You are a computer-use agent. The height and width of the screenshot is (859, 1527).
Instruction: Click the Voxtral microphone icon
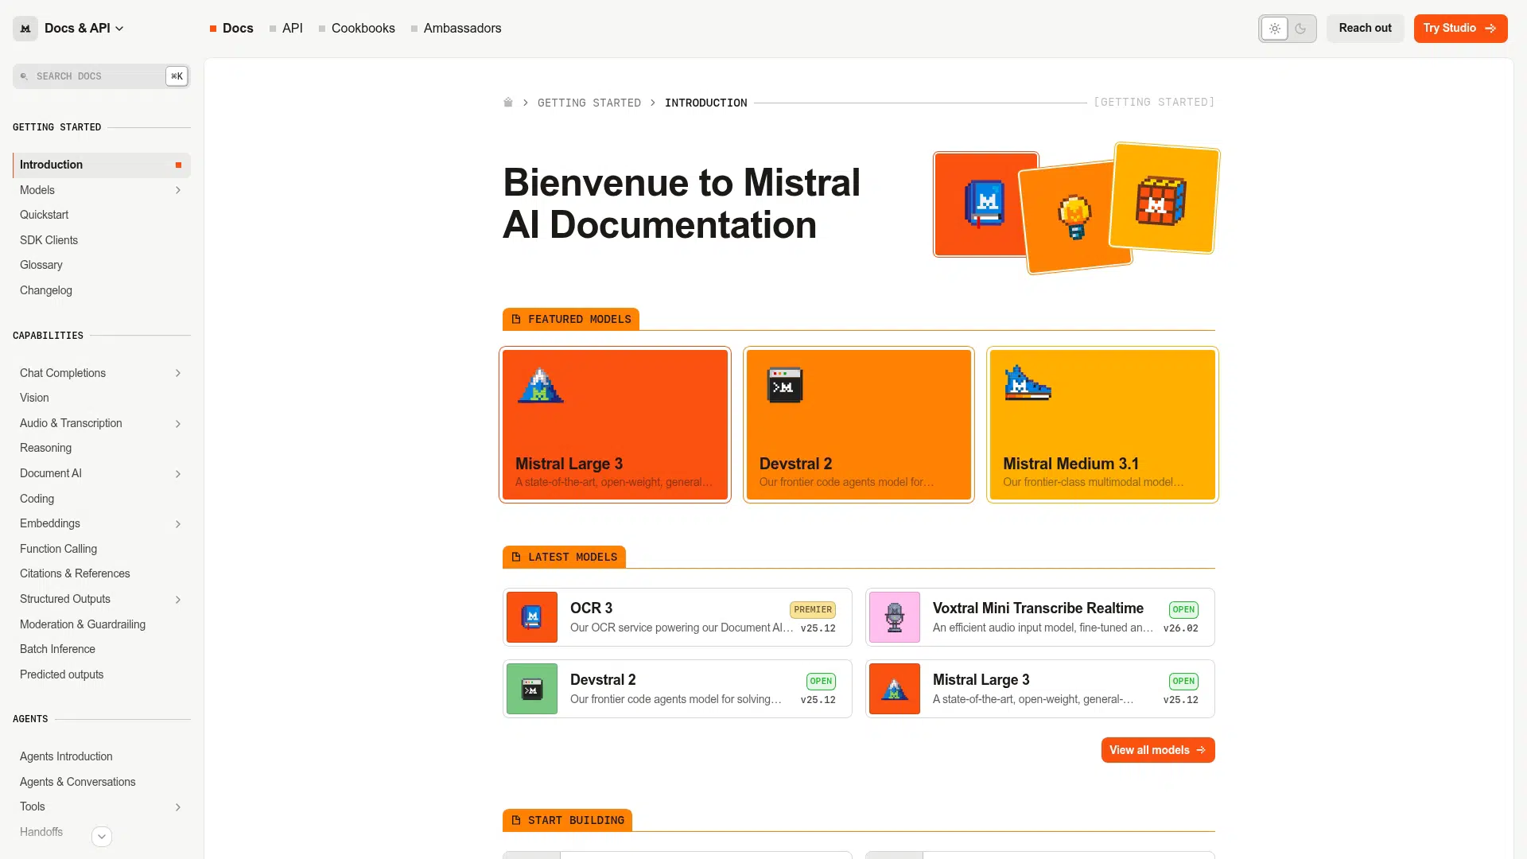(x=895, y=617)
